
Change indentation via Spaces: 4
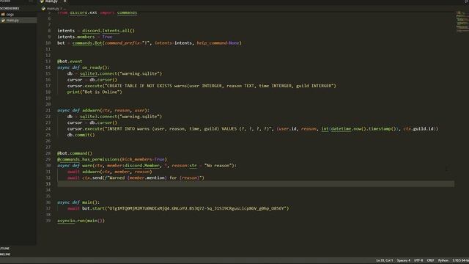point(404,260)
